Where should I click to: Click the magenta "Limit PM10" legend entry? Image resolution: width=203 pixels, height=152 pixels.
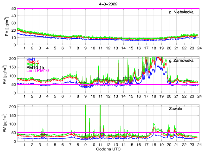37,70
